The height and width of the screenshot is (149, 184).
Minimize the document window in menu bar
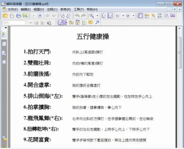[169, 10]
